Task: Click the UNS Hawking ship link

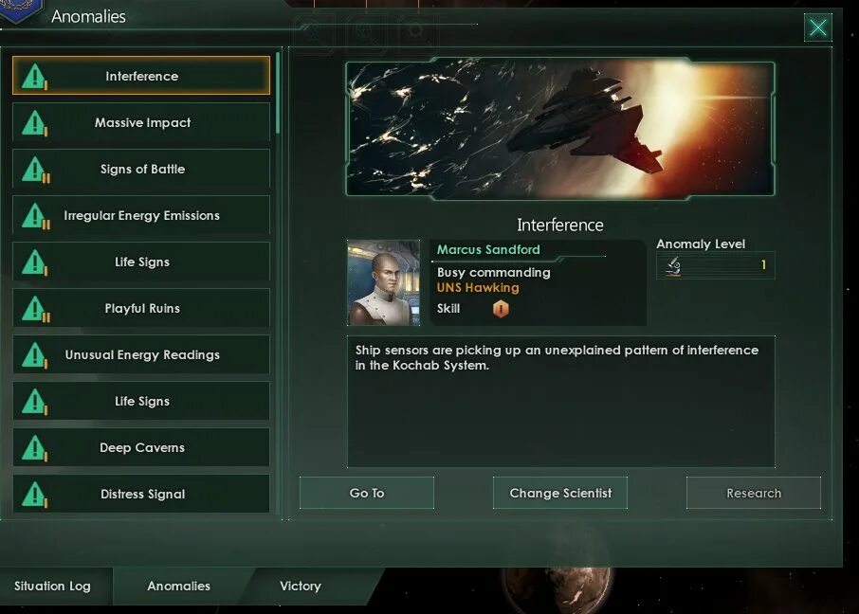Action: 478,287
